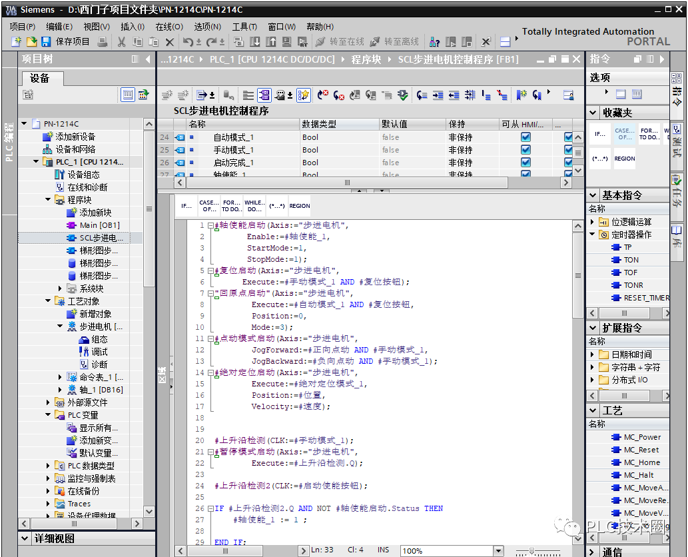Click the new project icon in toolbar
The image size is (688, 557).
click(16, 42)
